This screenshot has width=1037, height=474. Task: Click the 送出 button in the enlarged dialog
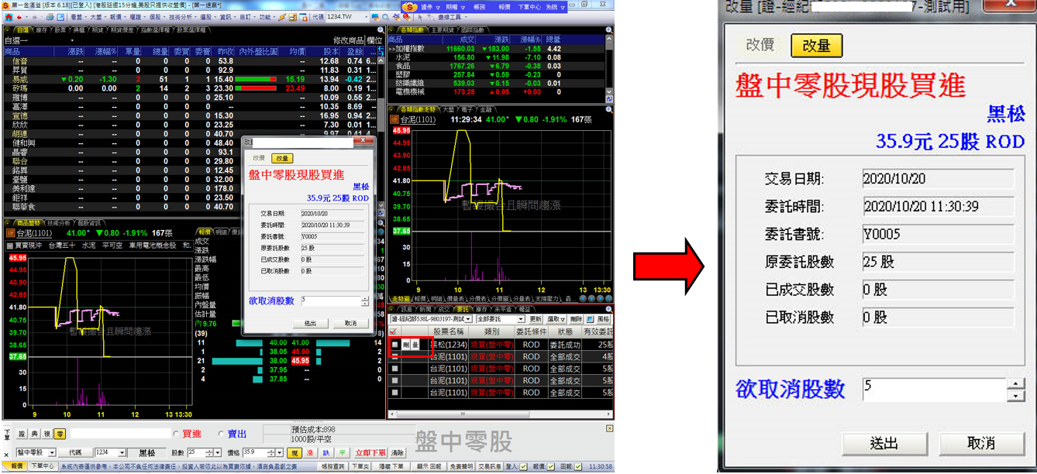point(884,444)
